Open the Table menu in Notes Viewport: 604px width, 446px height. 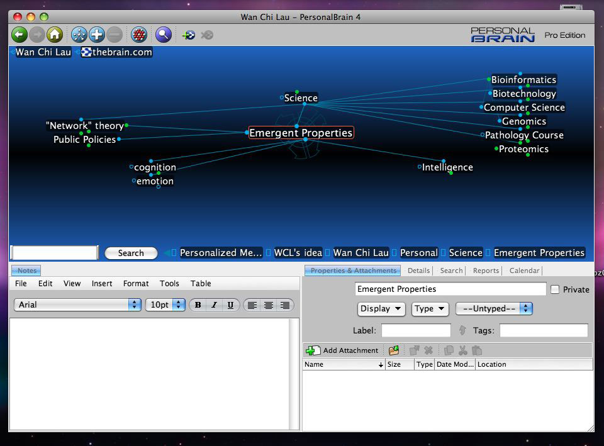[x=201, y=284]
